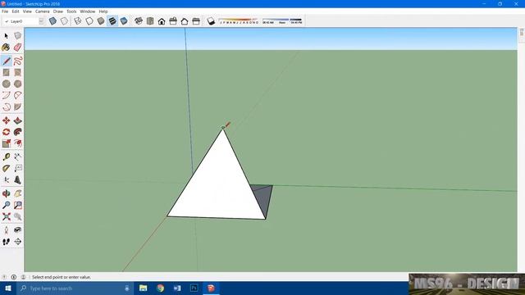Screen dimensions: 525x295
Task: Activate the Move tool
Action: (6, 120)
